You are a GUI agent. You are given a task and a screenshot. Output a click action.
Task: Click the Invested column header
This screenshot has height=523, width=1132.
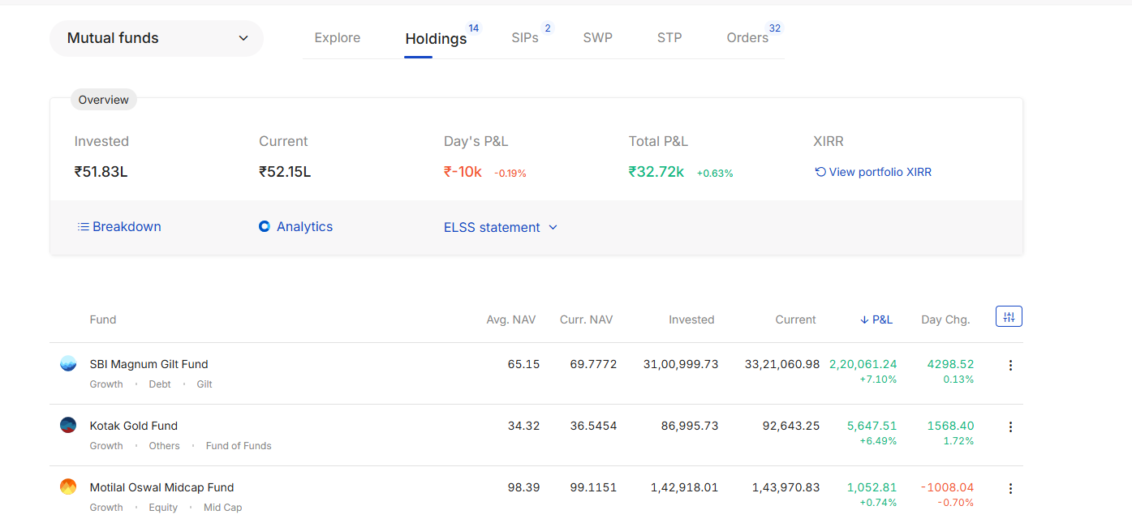[x=691, y=319]
